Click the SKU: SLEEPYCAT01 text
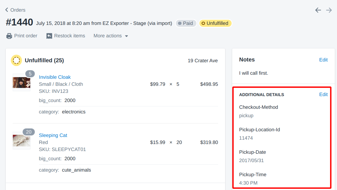The image size is (337, 190). point(62,149)
